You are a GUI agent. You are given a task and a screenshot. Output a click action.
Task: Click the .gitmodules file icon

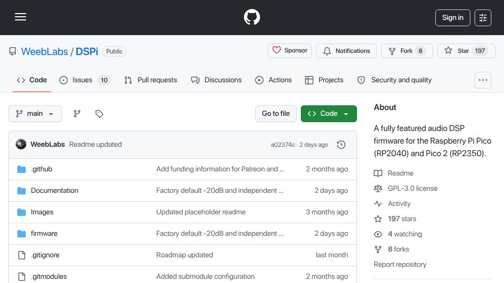pyautogui.click(x=22, y=277)
